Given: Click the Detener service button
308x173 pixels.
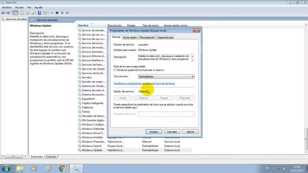Looking at the screenshot, I should click(143, 98).
